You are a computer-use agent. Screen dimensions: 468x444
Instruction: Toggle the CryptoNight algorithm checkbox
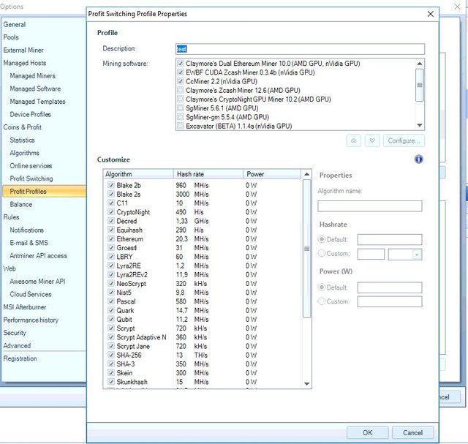coord(111,212)
